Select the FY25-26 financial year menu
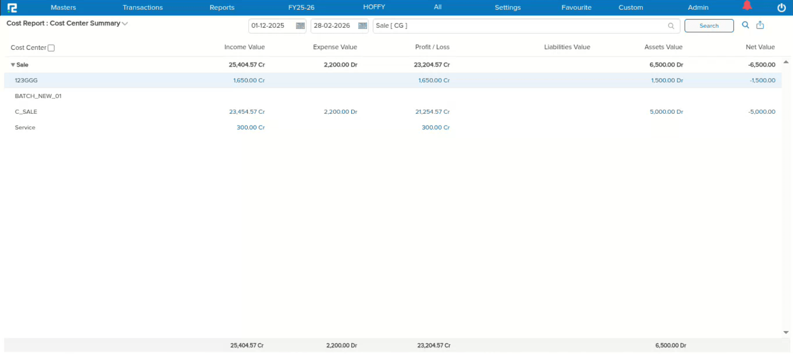 (301, 7)
